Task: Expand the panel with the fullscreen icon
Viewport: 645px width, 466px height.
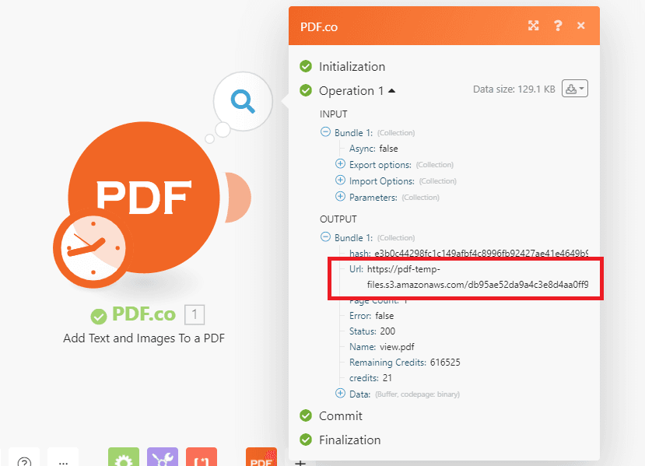Action: click(x=534, y=26)
